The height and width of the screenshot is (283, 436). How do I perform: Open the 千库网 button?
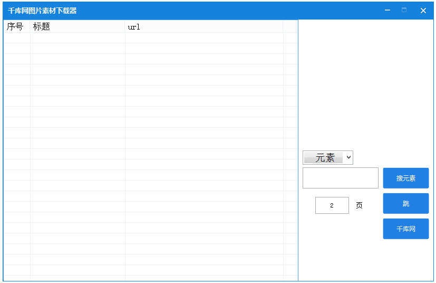tap(406, 229)
